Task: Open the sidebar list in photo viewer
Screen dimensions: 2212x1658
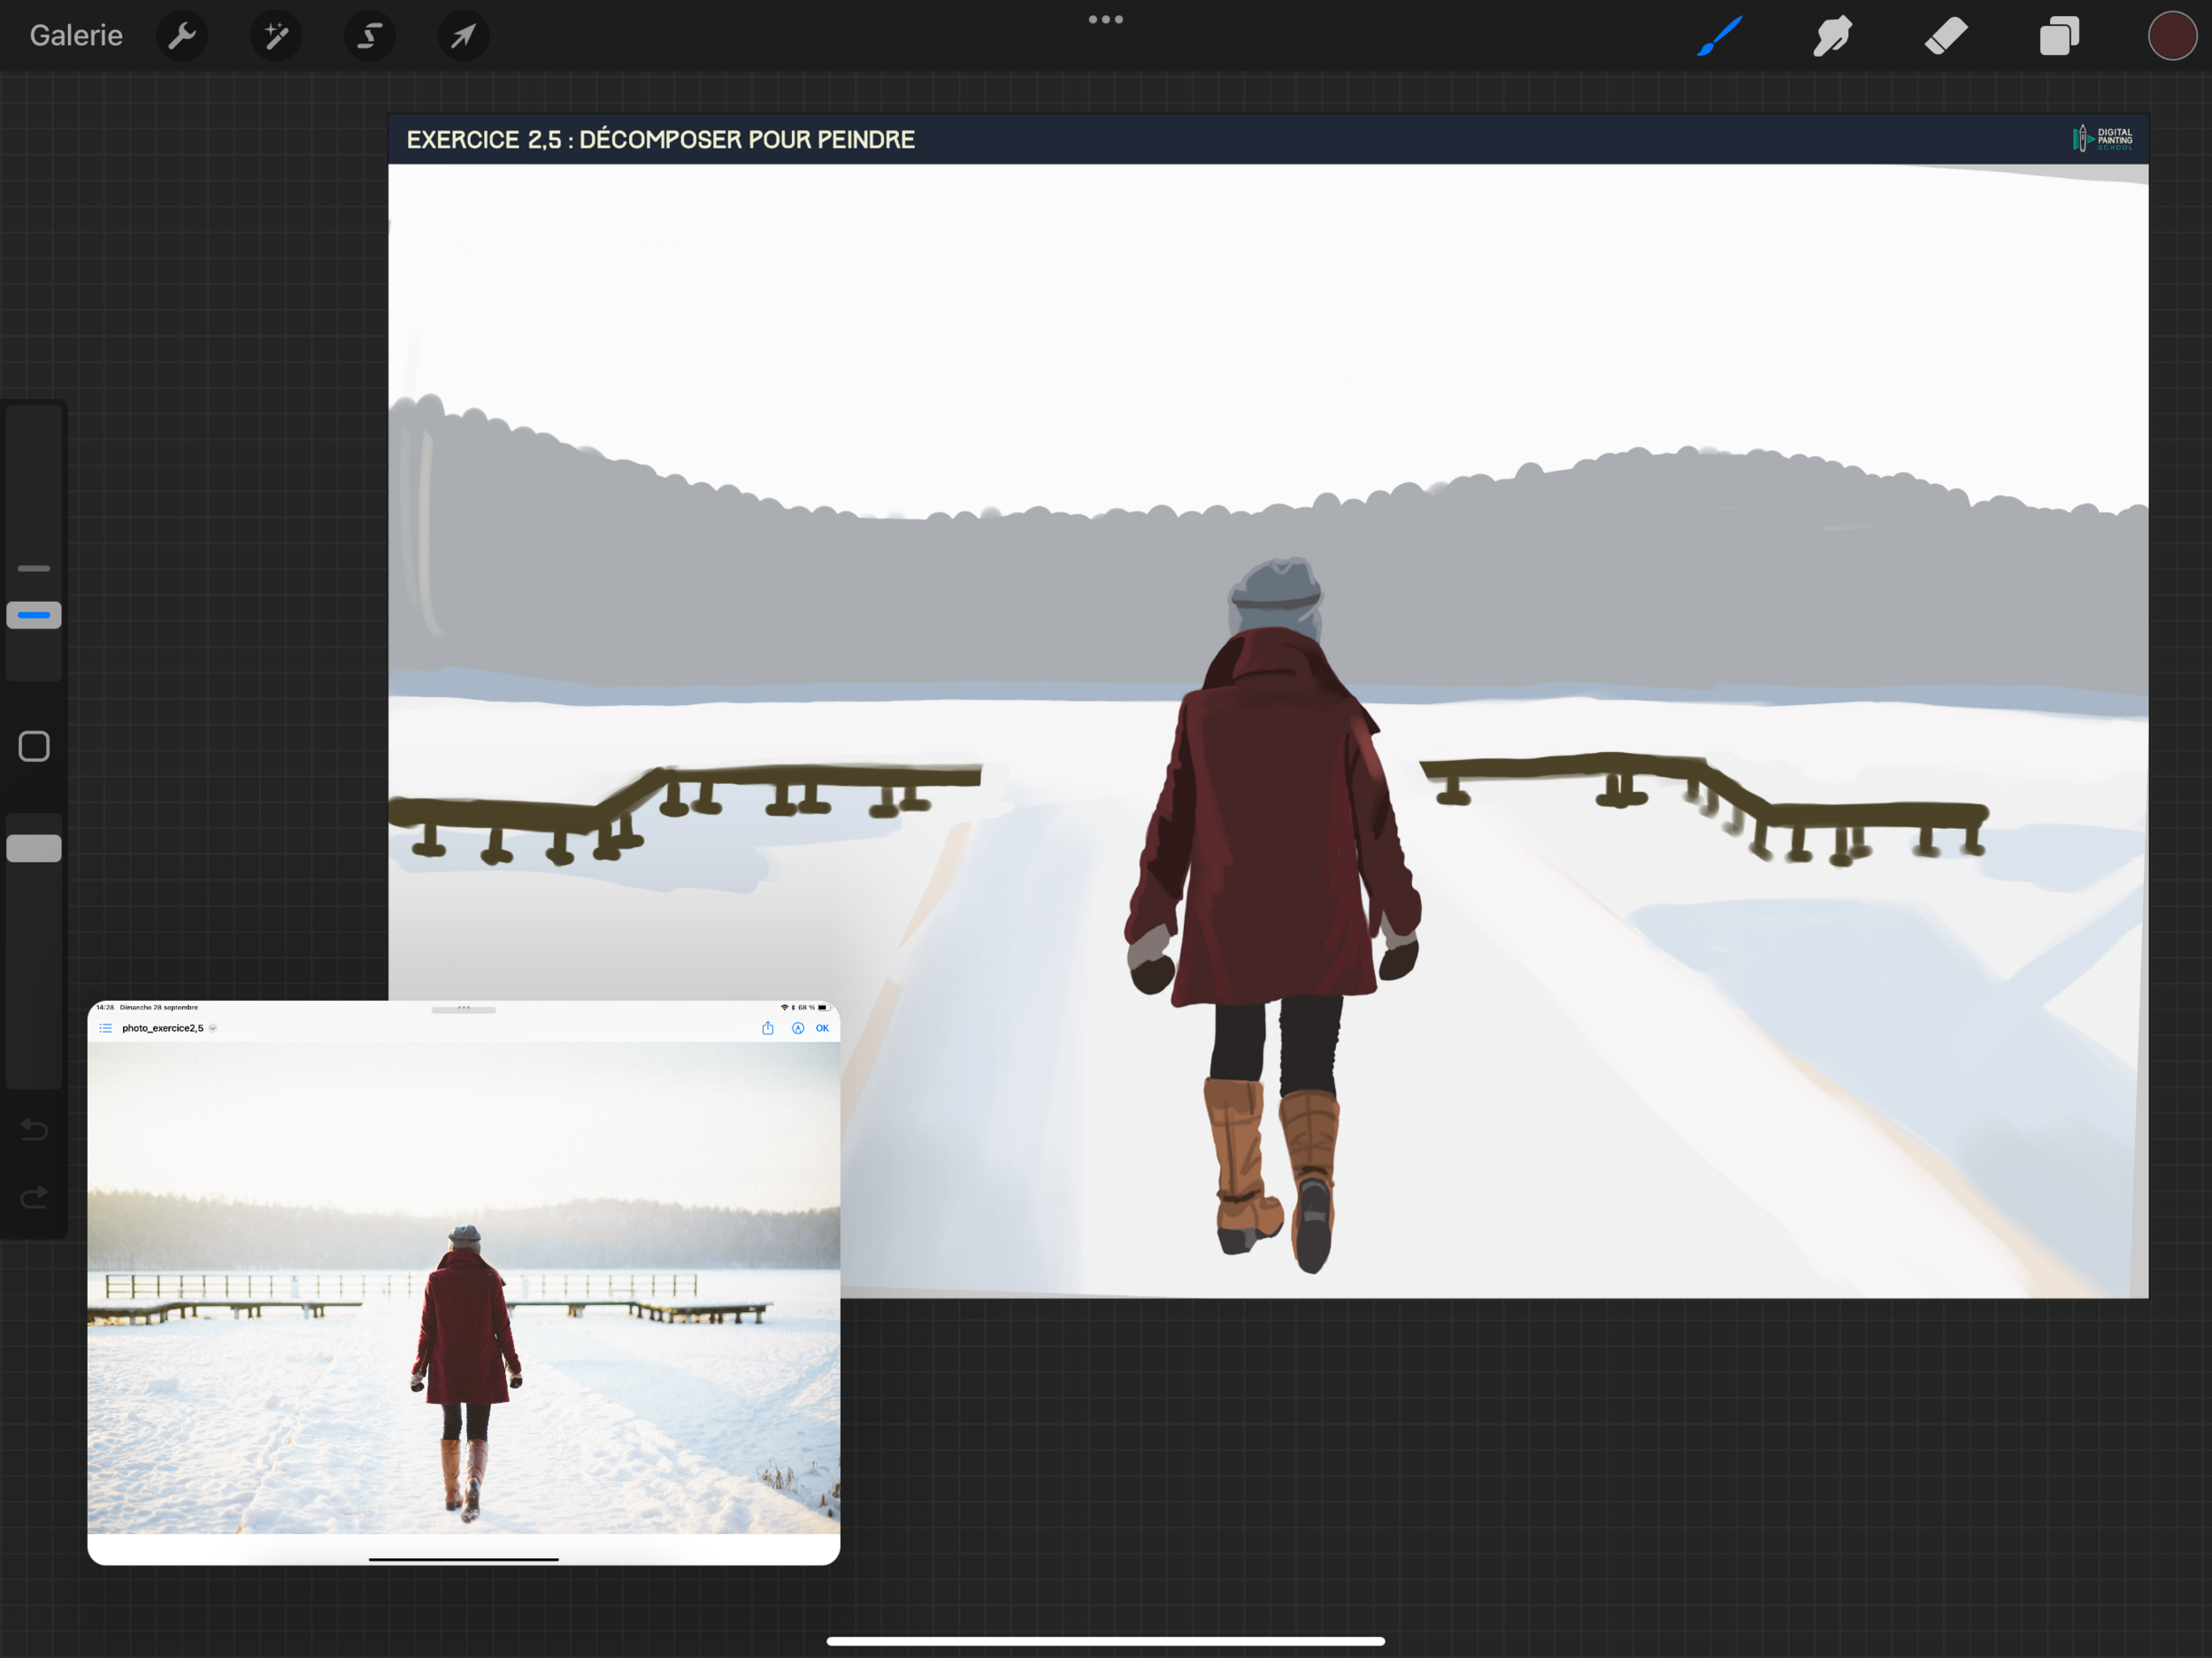Action: [105, 1028]
